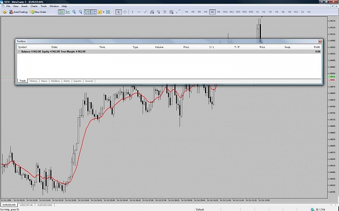Switch to Alerts tab in Toolbox
Image resolution: width=339 pixels, height=211 pixels.
67,81
